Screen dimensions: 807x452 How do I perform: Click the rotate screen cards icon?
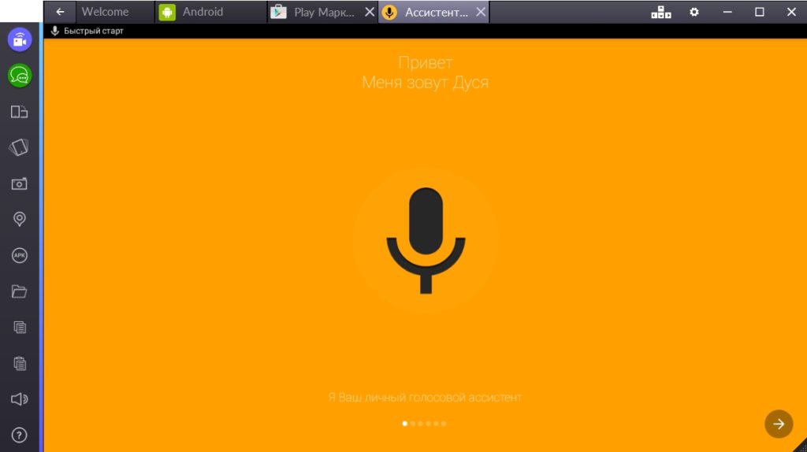coord(20,147)
